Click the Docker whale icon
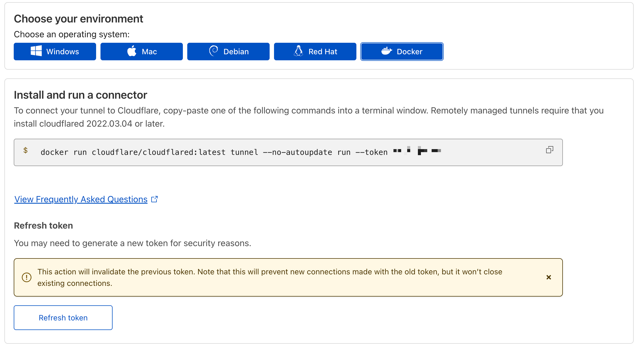 [x=387, y=51]
